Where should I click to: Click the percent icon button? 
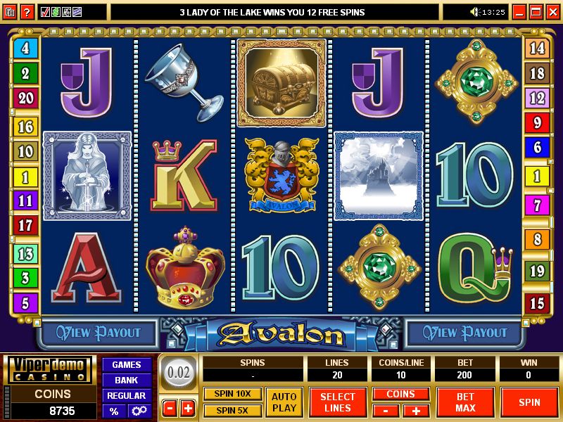(x=114, y=411)
